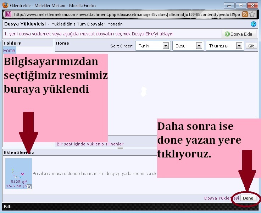This screenshot has height=213, width=261.
Task: Click the Done button
Action: (x=248, y=198)
